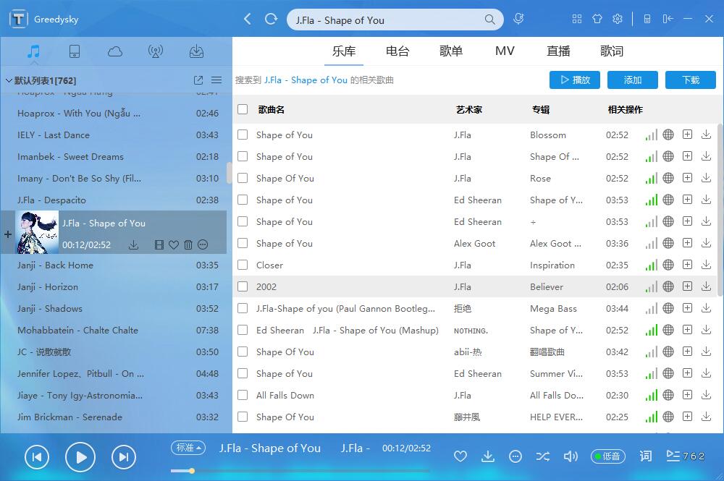Open the playlist hamburger menu

point(216,80)
